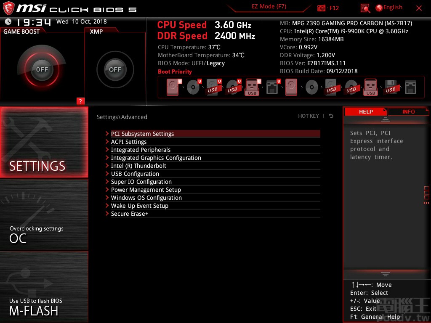Toggle the XMP profile button

click(x=115, y=69)
